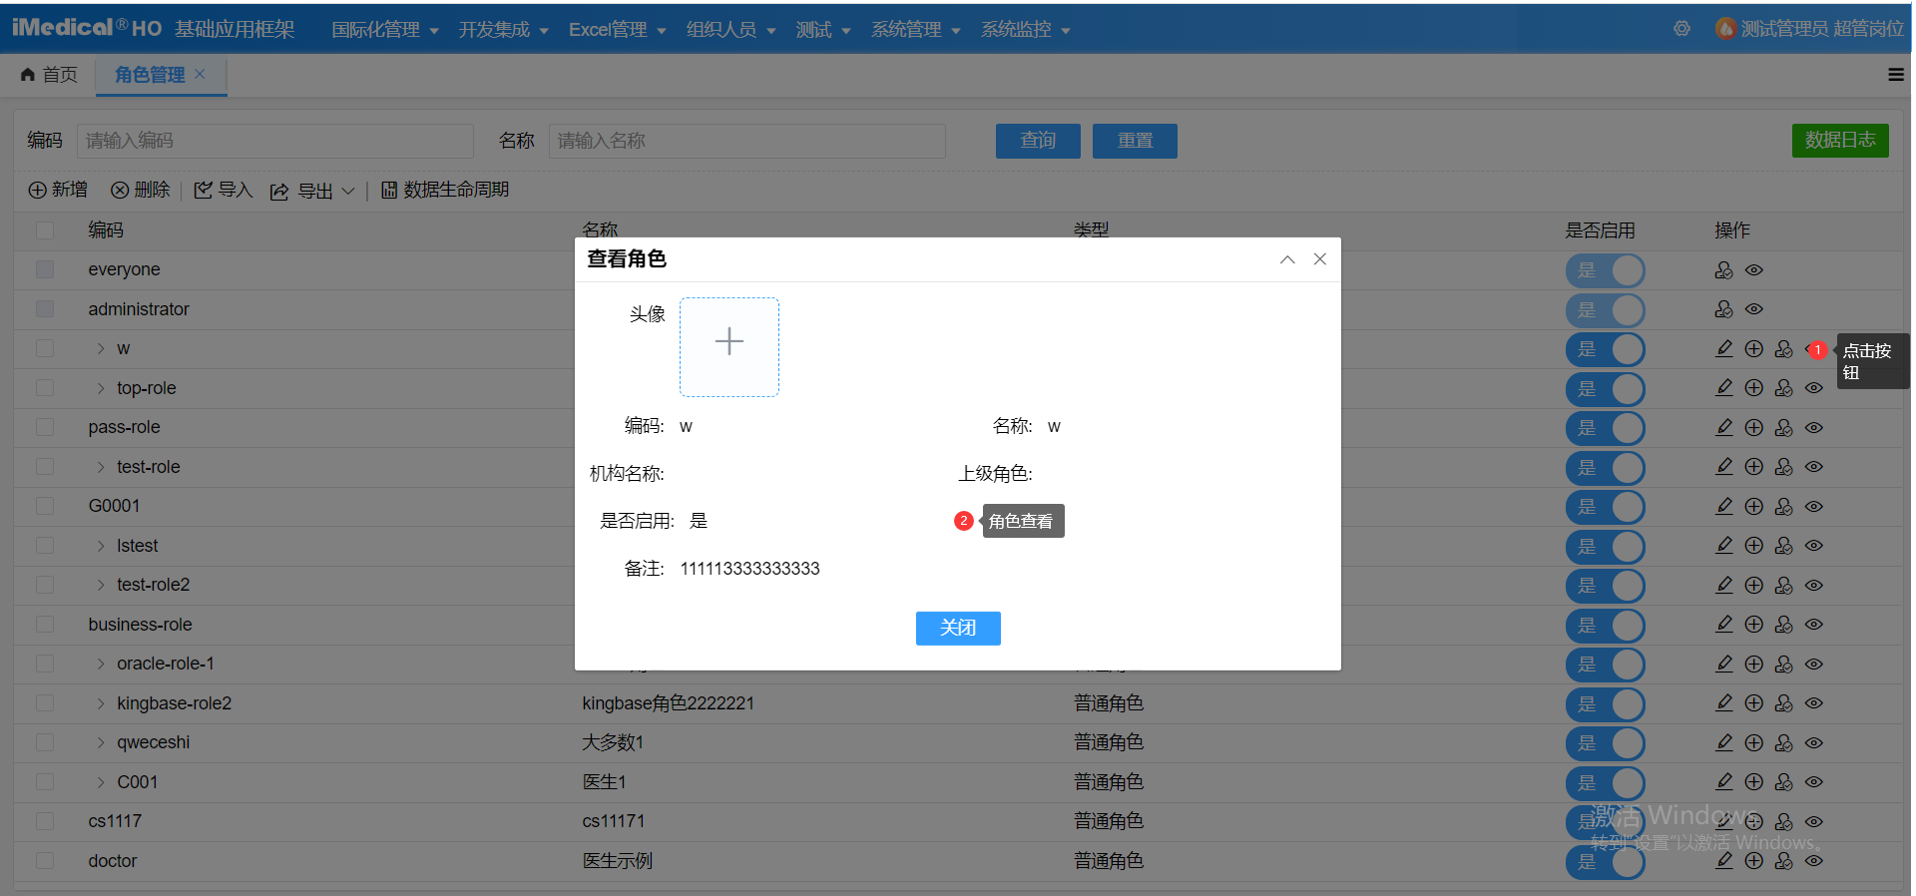
Task: Edit business-role using the pencil icon
Action: click(x=1724, y=624)
